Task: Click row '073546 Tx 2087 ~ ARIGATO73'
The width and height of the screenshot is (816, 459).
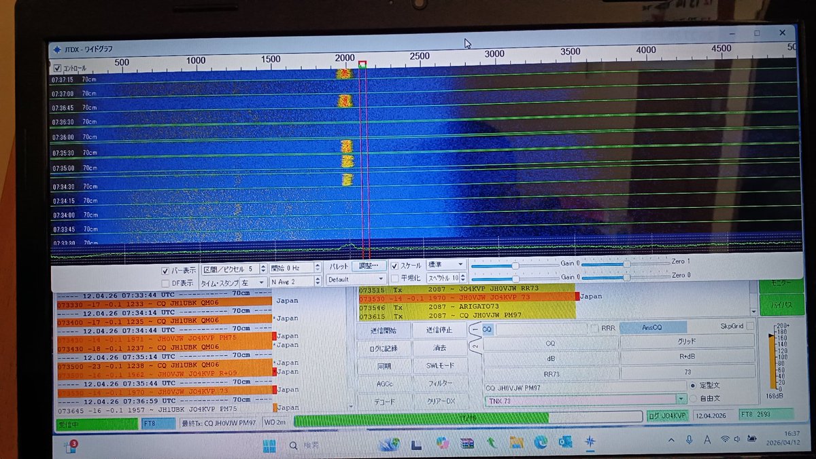Action: 466,307
